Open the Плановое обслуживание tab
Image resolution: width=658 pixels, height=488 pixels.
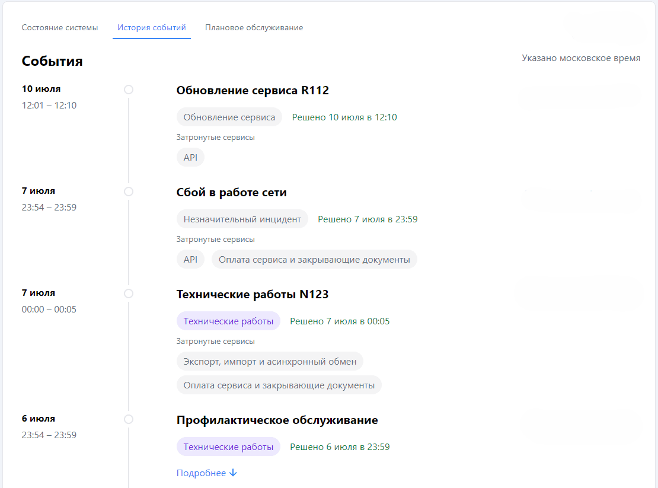(x=254, y=27)
